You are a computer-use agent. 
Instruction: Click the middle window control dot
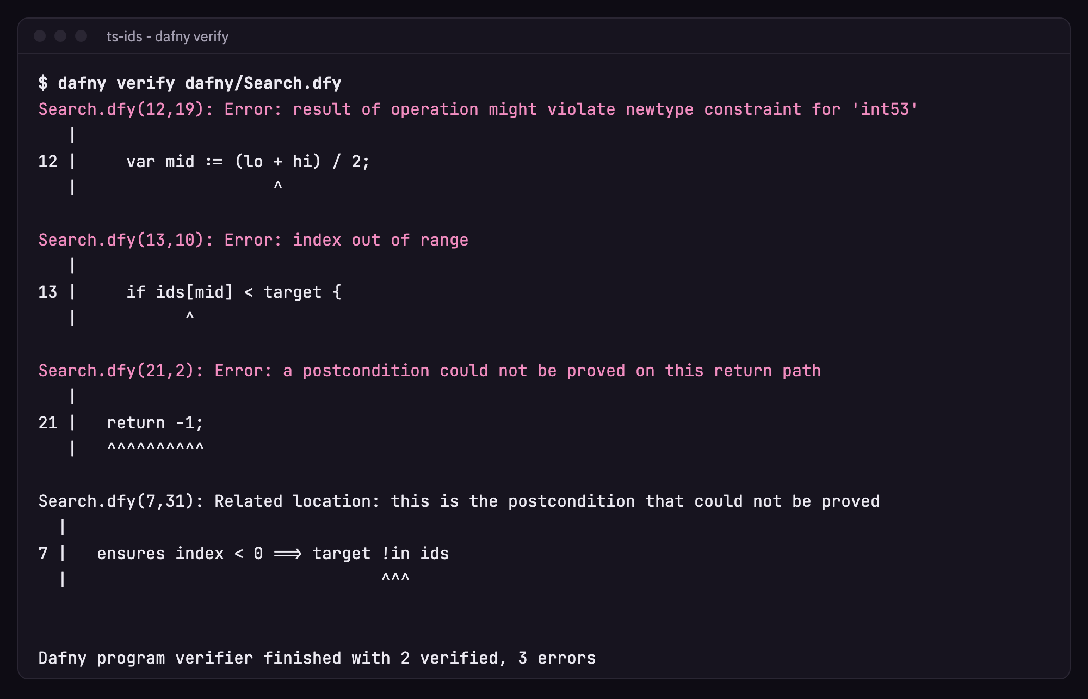click(x=60, y=36)
